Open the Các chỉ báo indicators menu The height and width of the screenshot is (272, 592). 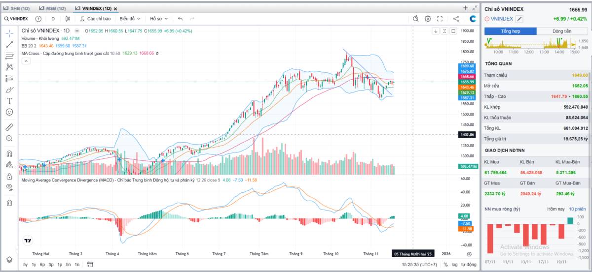tap(95, 19)
